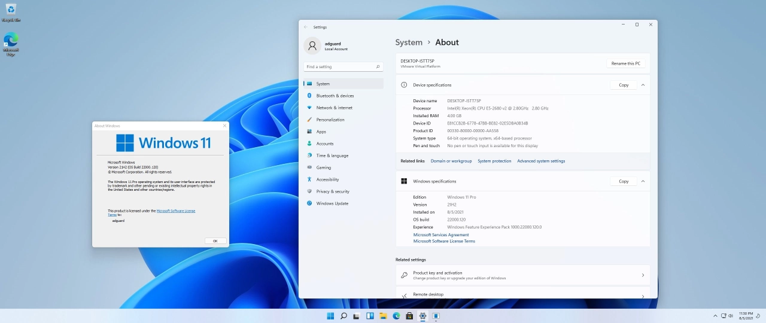Select the Product ID value
Viewport: 766px width, 323px height.
[x=473, y=130]
